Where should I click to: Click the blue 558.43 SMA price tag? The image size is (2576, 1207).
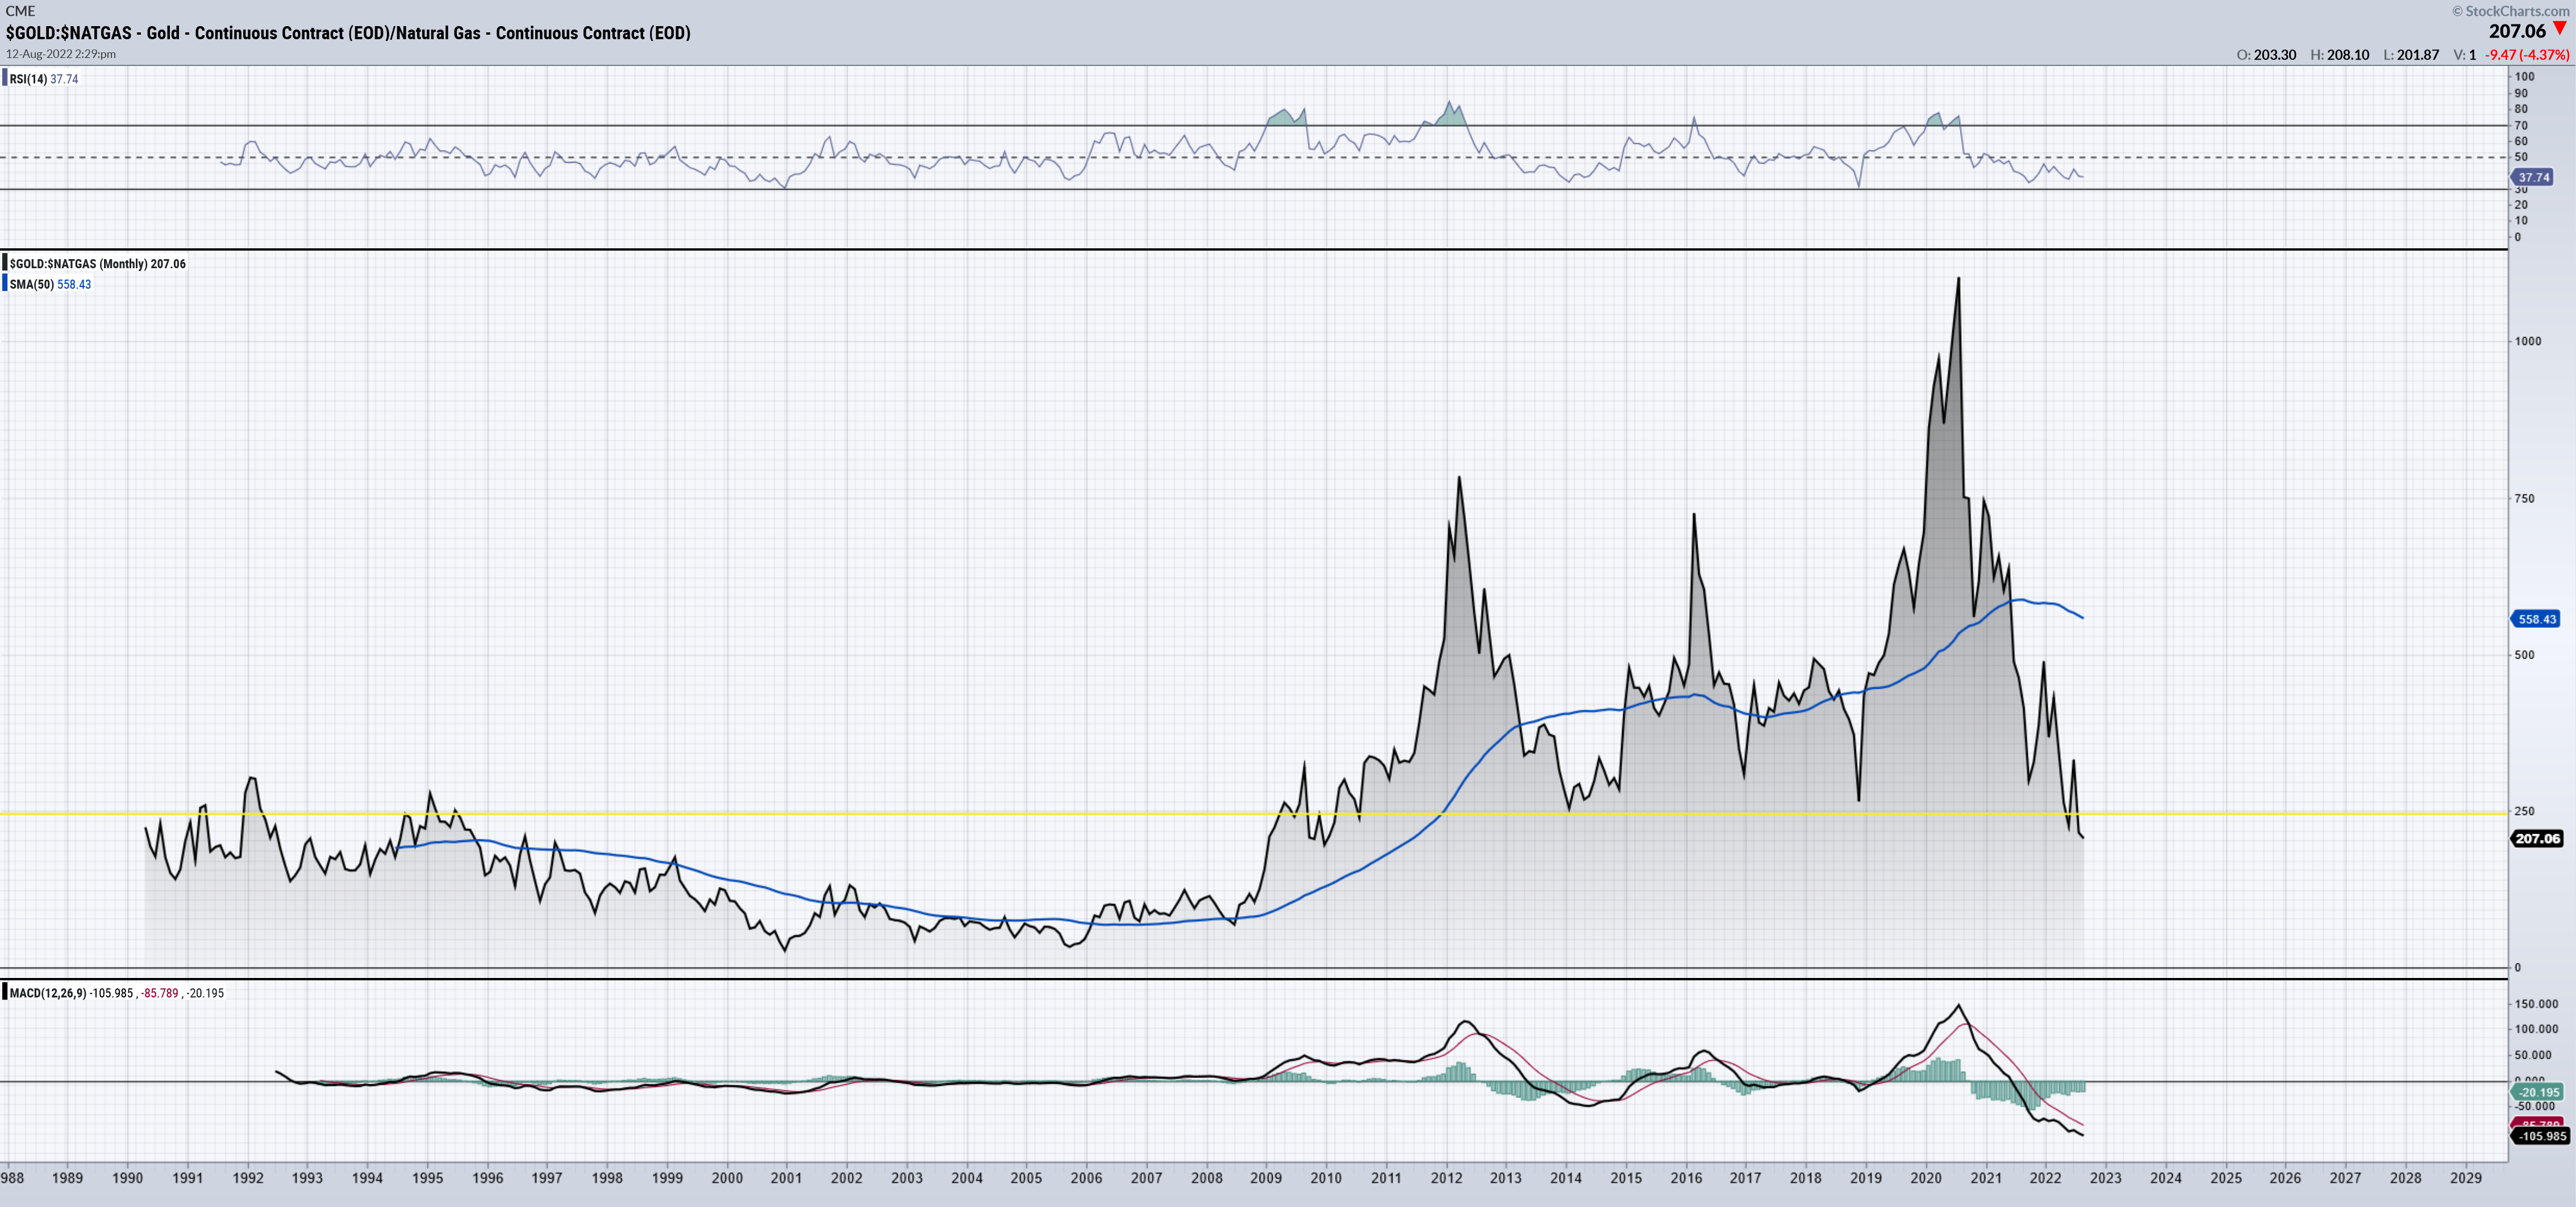[2536, 619]
